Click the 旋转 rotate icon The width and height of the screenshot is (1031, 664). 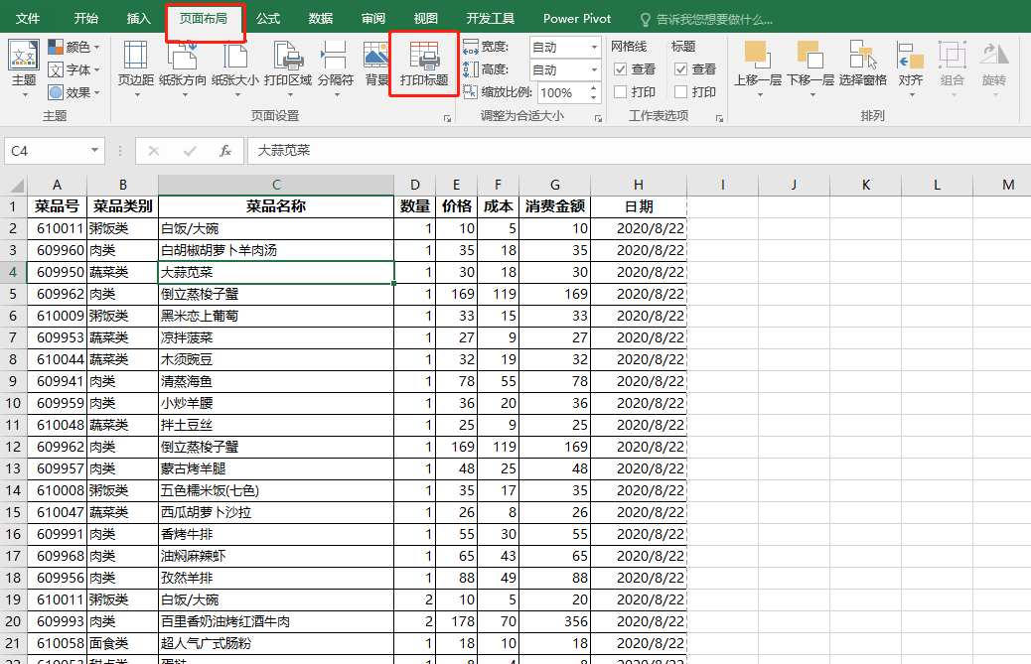994,55
